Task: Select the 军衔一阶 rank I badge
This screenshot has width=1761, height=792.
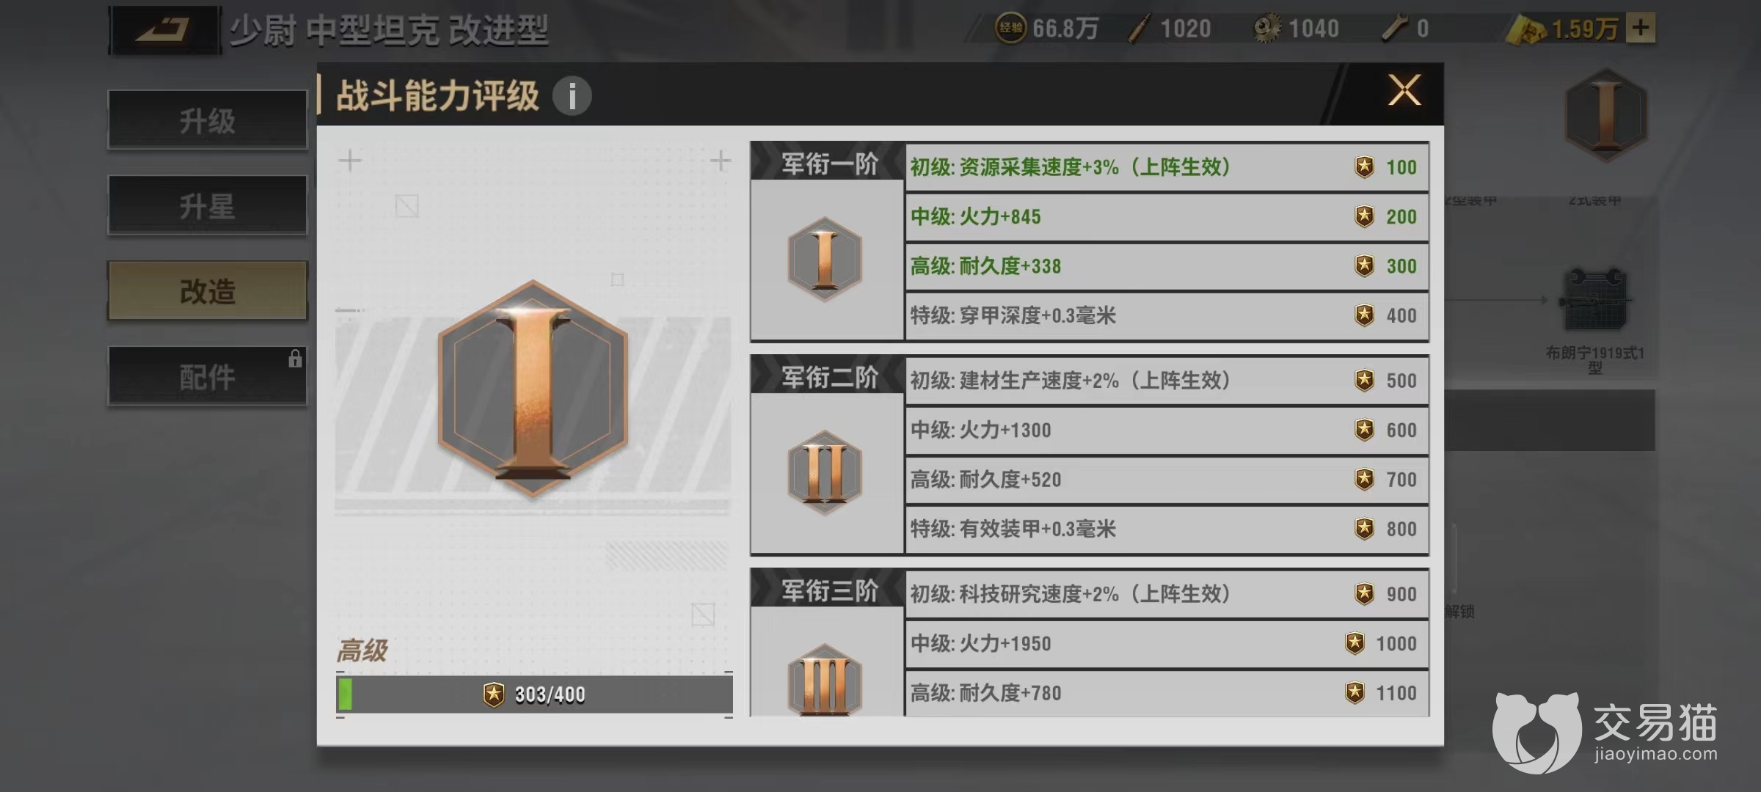Action: pos(825,259)
